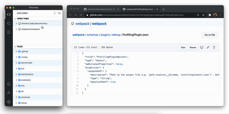Click the benchmark folder icon
The height and width of the screenshot is (114, 229).
19,63
